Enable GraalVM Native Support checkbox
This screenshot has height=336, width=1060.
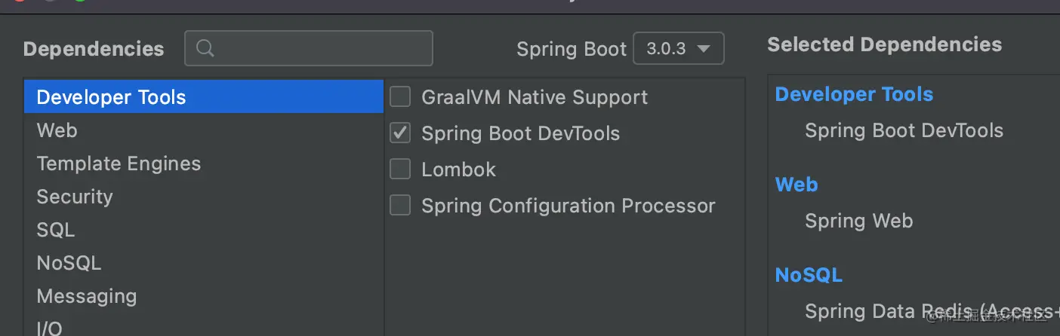400,97
